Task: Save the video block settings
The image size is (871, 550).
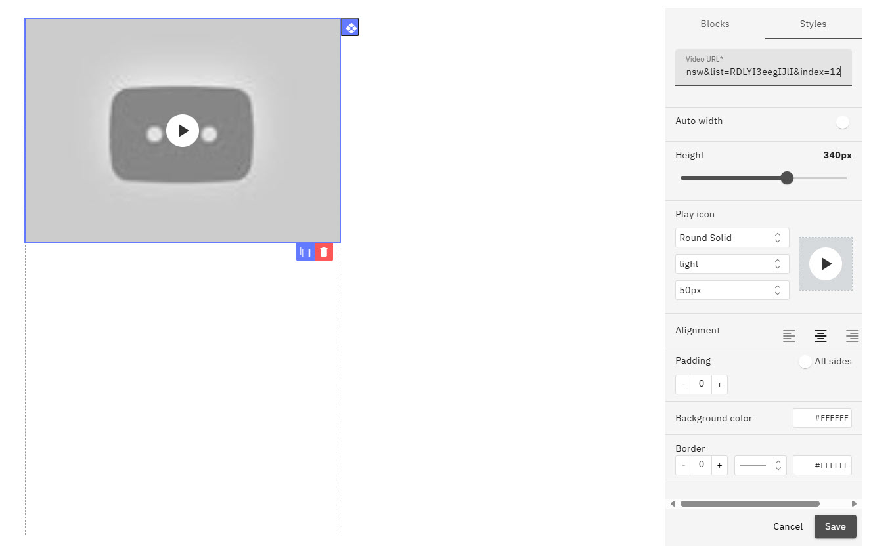Action: pos(835,526)
